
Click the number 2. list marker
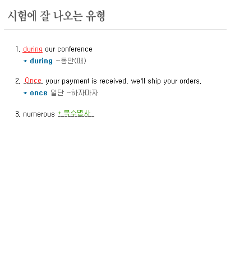[x=18, y=81]
